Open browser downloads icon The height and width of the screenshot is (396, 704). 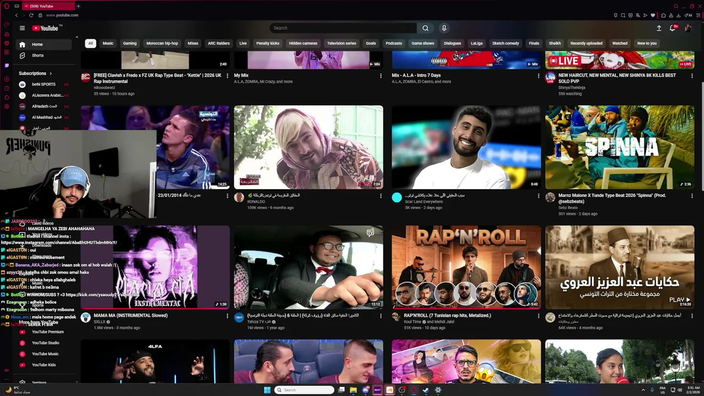680,15
